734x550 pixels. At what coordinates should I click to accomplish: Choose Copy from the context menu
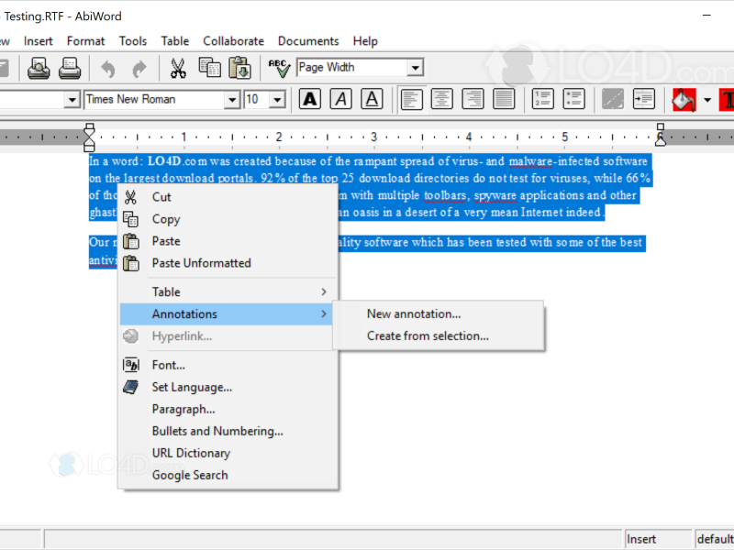[228, 219]
